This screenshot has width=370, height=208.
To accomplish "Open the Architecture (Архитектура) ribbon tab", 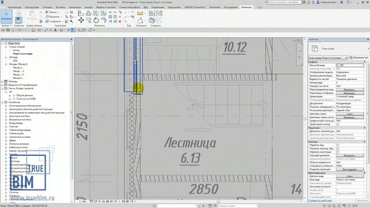I will 14,8.
